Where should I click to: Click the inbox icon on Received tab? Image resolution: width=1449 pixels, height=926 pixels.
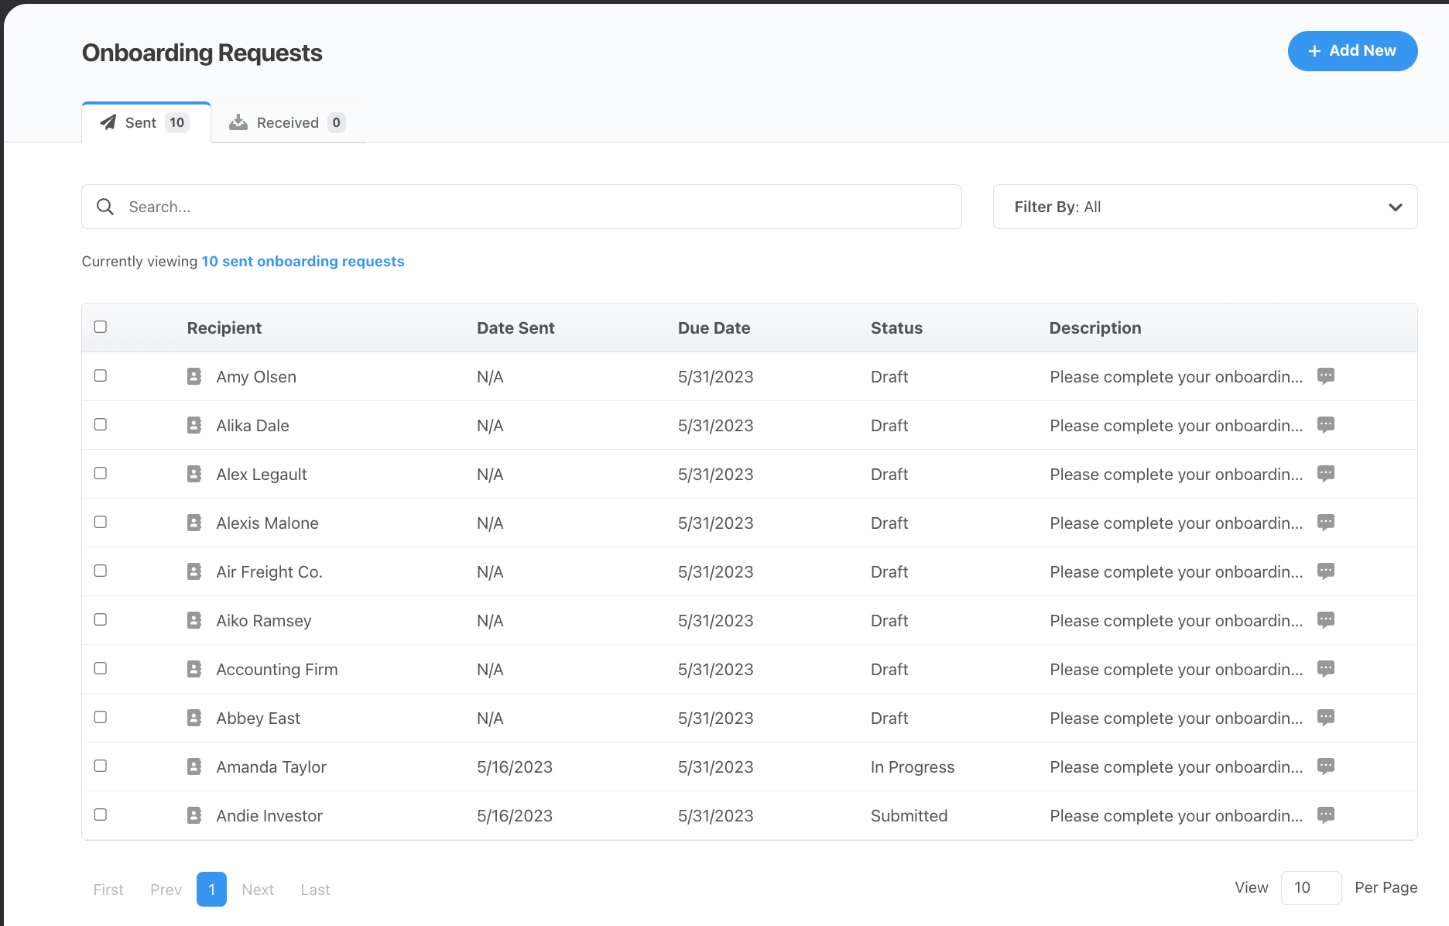238,122
